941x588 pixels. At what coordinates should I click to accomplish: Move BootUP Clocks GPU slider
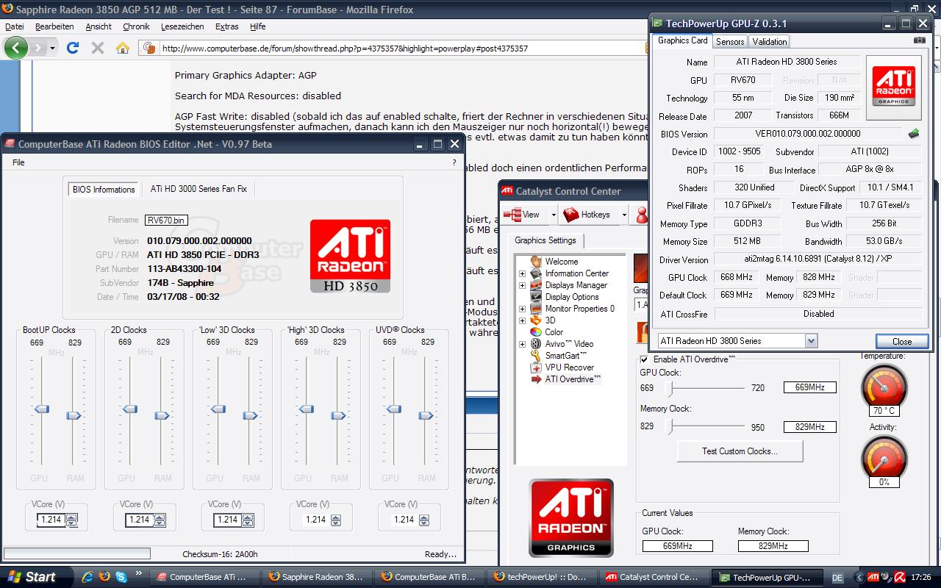tap(42, 409)
